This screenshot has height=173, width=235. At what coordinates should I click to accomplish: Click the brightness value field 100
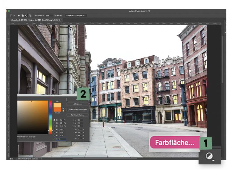point(61,126)
